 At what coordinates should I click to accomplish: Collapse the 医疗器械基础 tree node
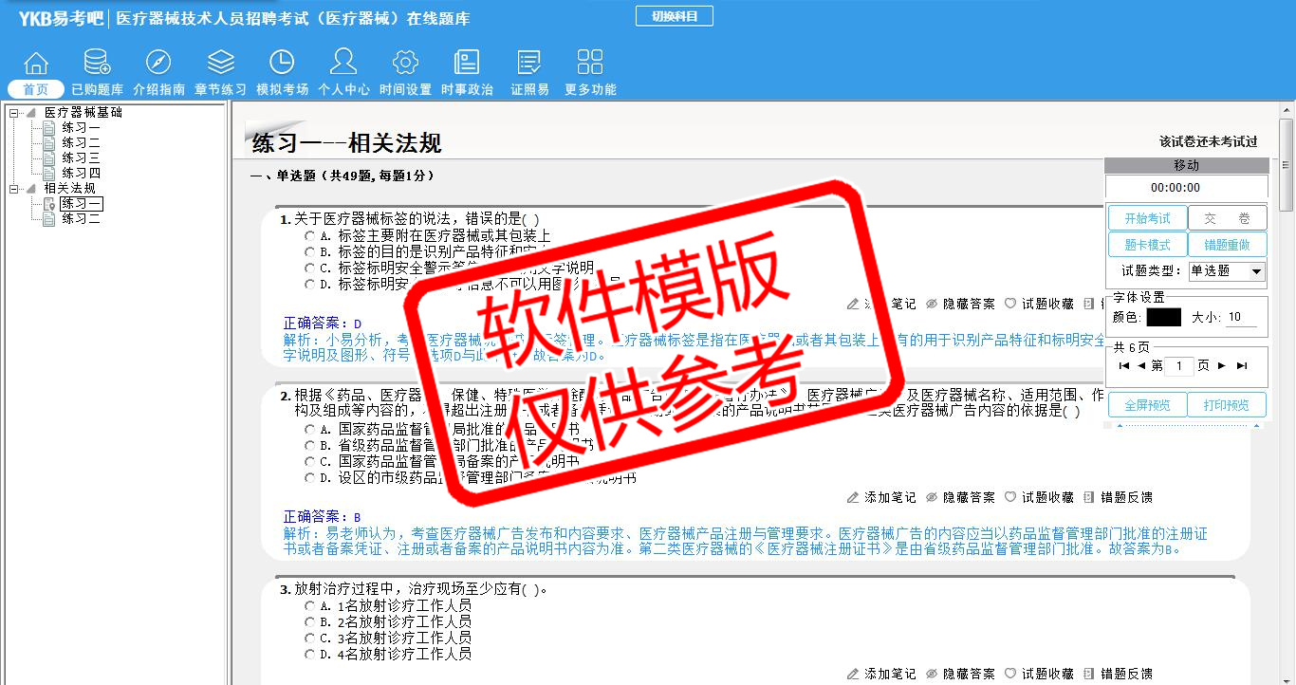[x=14, y=113]
